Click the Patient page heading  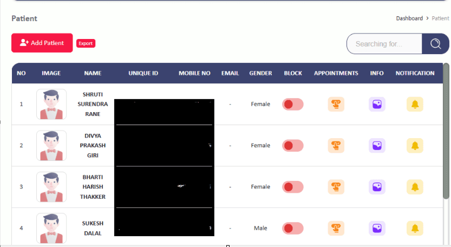(24, 19)
